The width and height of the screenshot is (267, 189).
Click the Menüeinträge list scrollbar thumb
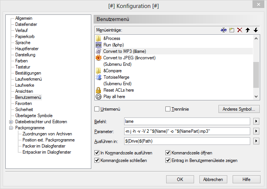pos(256,75)
